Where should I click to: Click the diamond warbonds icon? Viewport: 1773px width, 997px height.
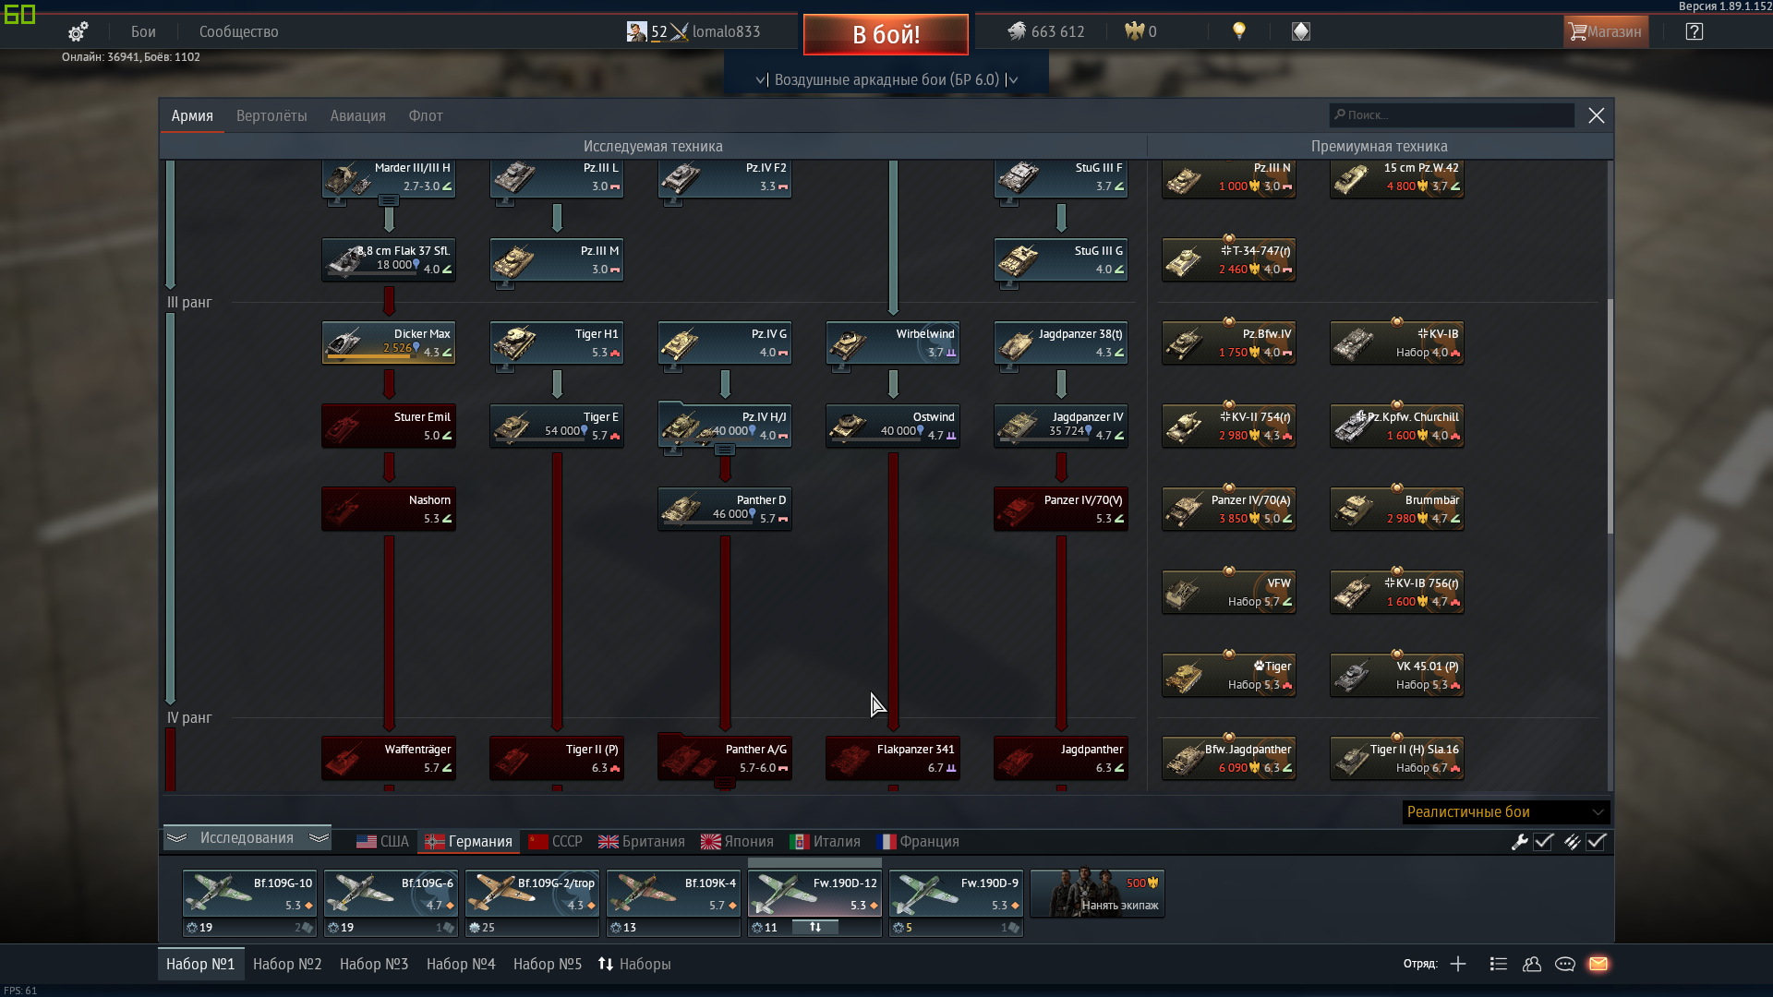1300,31
